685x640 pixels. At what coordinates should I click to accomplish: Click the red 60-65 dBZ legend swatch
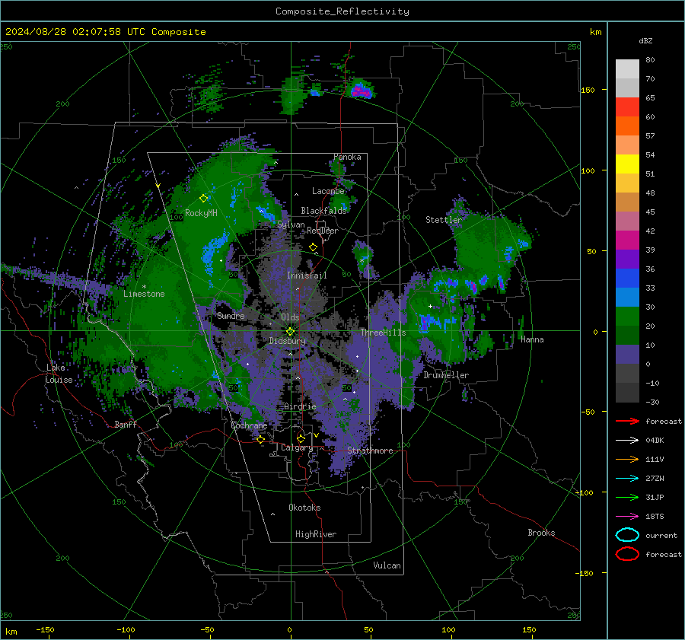(627, 107)
